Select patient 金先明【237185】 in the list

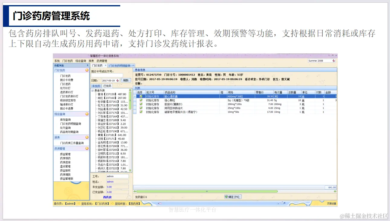[112, 143]
